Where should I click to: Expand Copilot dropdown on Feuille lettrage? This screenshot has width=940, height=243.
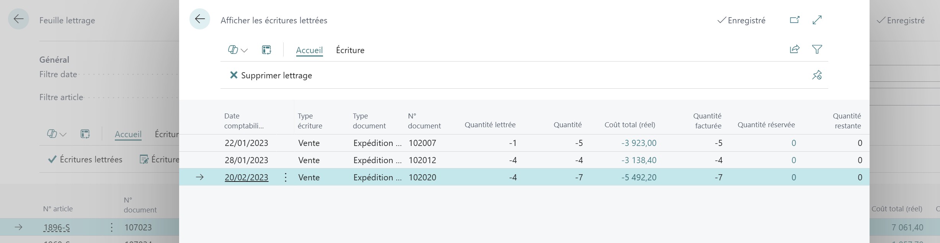(x=56, y=134)
